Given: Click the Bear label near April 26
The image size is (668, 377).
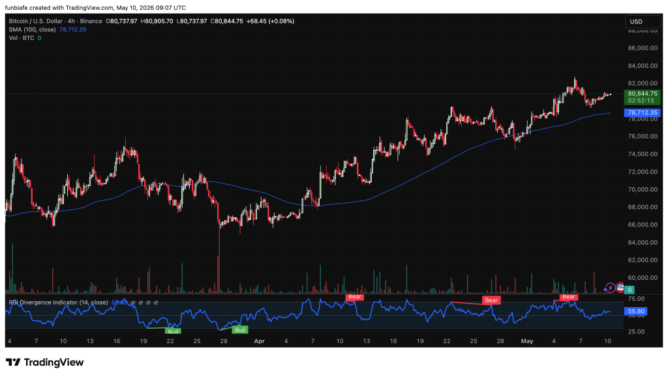Looking at the screenshot, I should click(491, 300).
